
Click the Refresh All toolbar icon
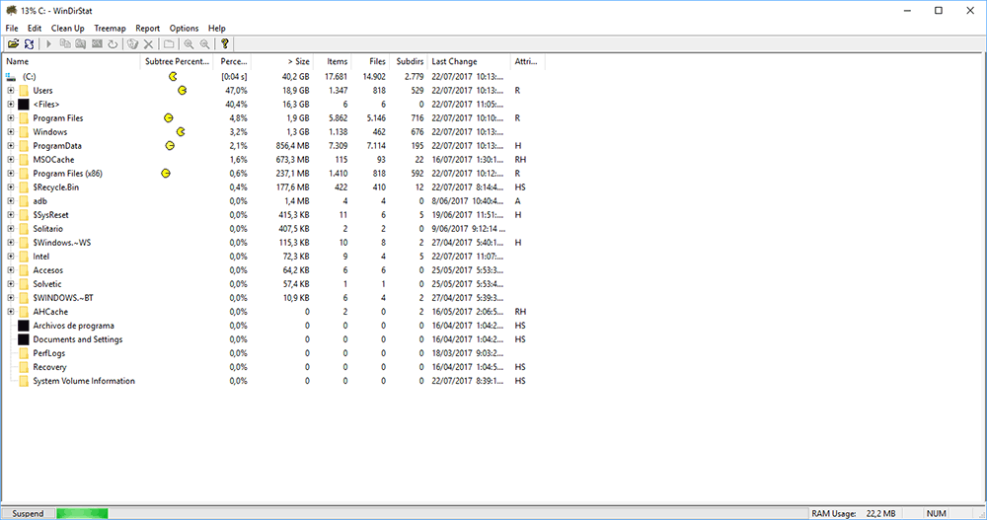click(29, 44)
